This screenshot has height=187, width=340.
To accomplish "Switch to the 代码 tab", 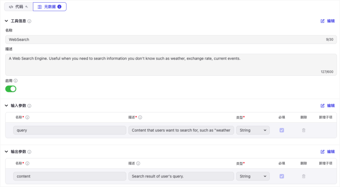I will pyautogui.click(x=19, y=7).
